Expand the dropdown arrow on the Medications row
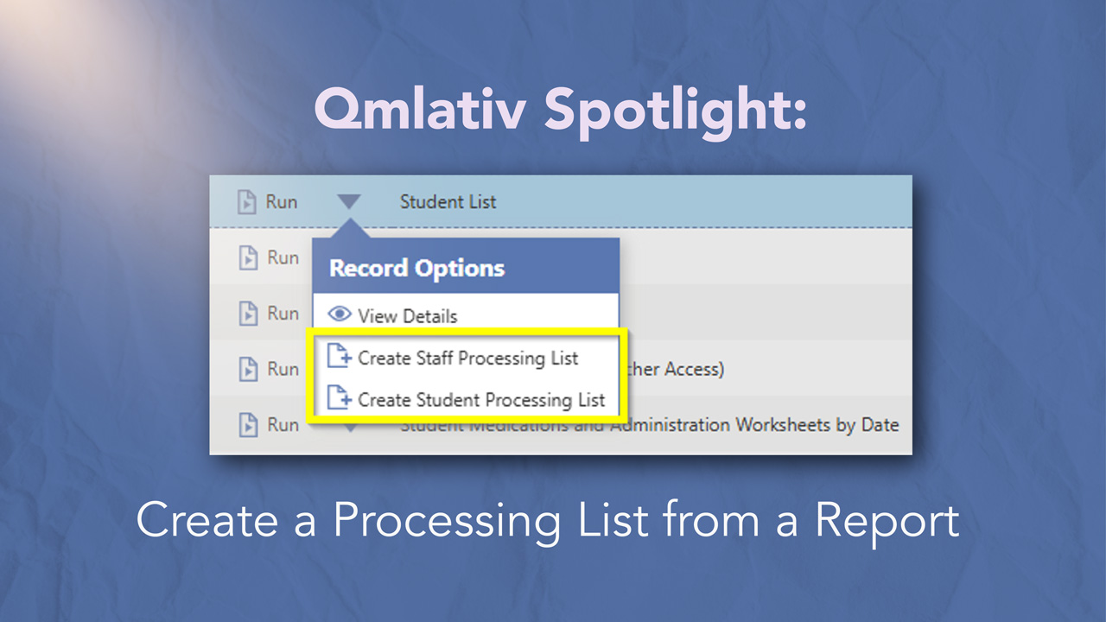Image resolution: width=1106 pixels, height=622 pixels. pyautogui.click(x=349, y=424)
